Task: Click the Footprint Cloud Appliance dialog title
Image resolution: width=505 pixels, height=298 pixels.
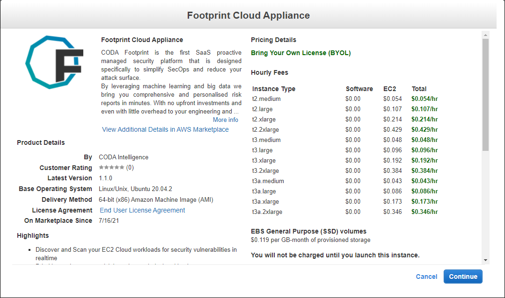Action: (x=249, y=15)
